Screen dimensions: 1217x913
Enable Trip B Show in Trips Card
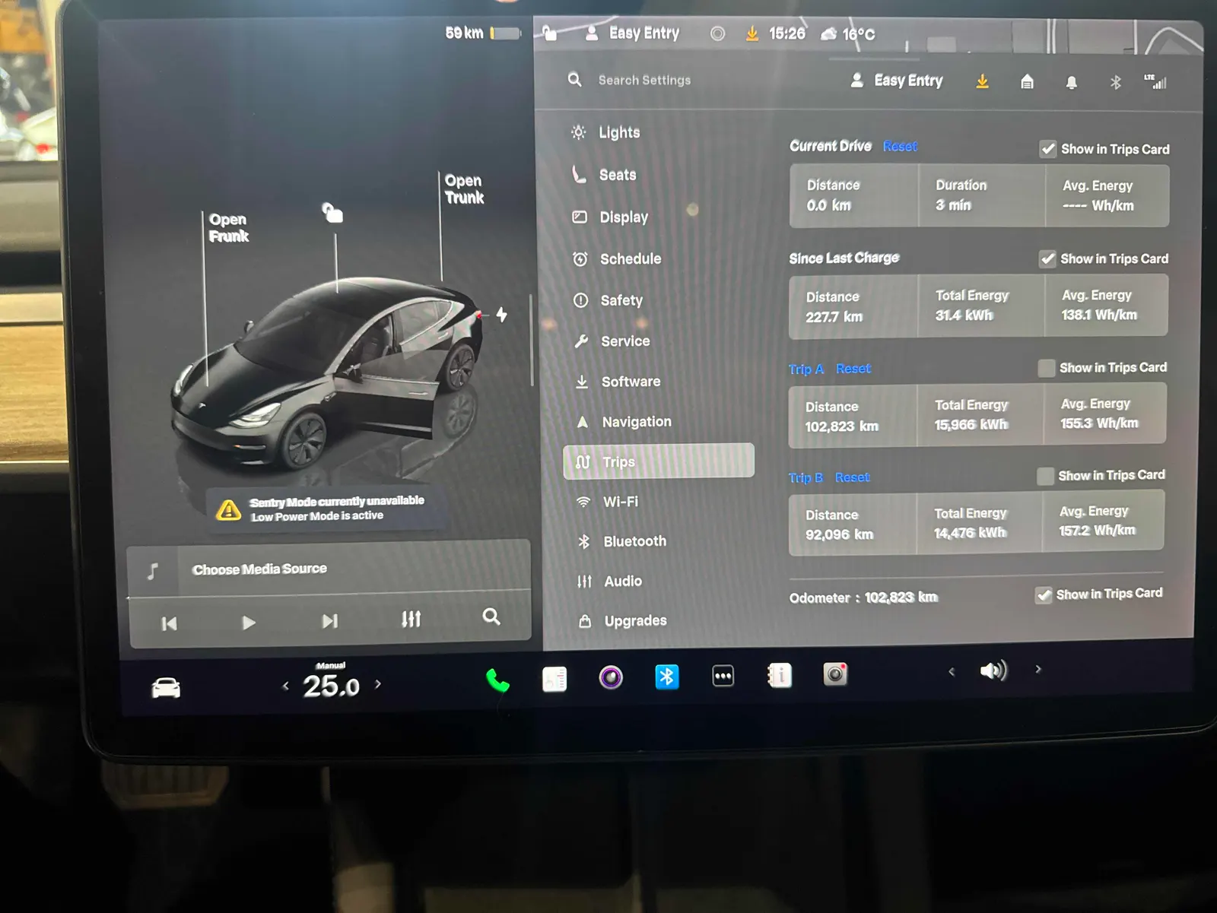pos(1045,476)
